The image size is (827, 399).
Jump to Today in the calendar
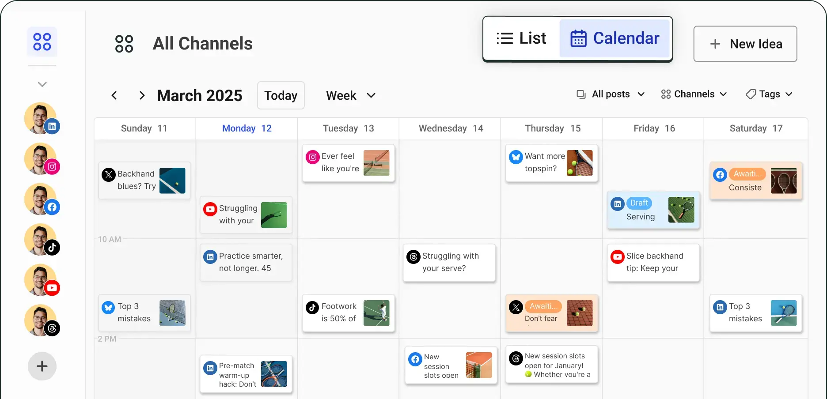280,95
